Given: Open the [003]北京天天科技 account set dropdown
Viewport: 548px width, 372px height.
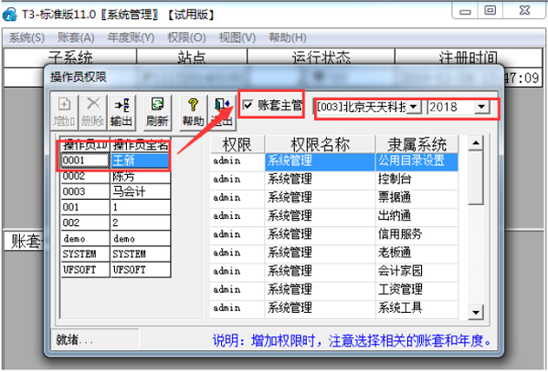Looking at the screenshot, I should (x=414, y=107).
